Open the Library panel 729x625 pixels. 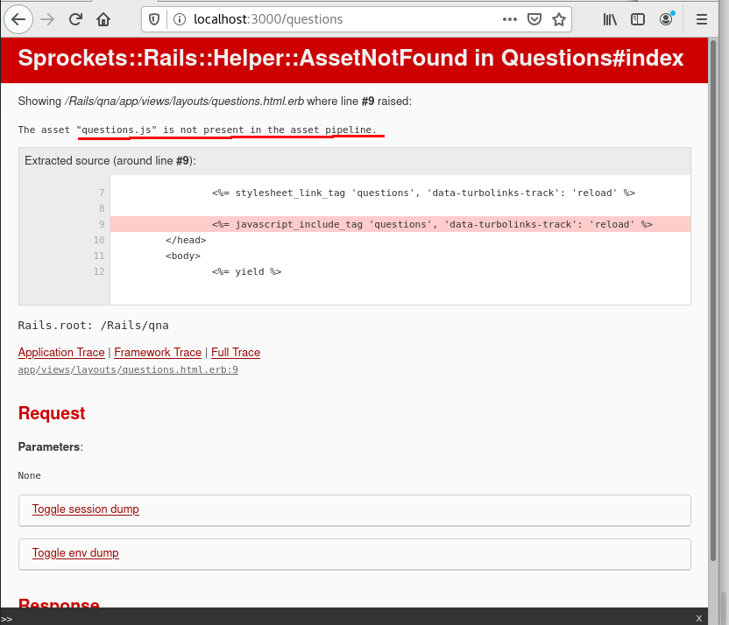coord(610,19)
